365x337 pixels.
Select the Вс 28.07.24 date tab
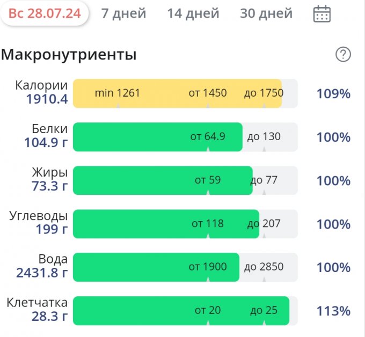tap(45, 13)
